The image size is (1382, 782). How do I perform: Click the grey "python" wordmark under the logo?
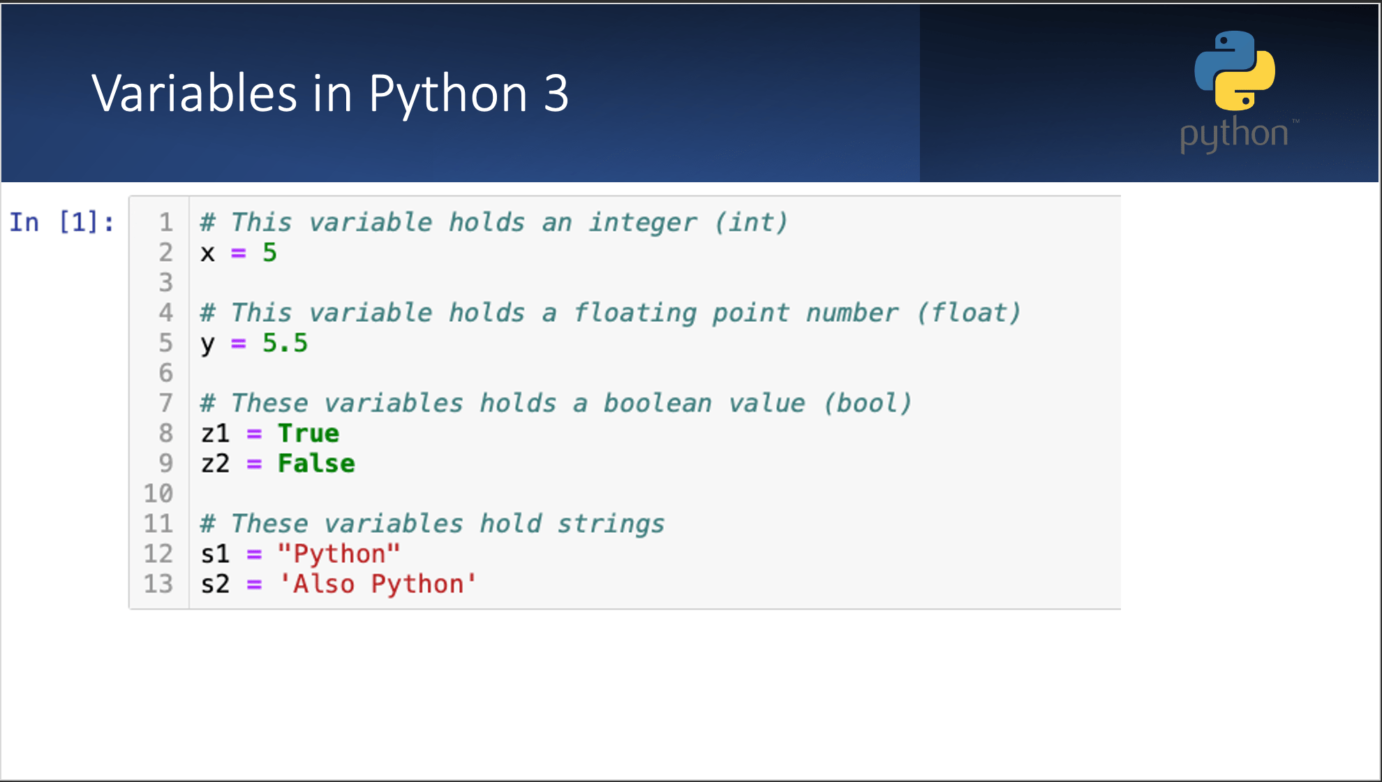coord(1234,133)
